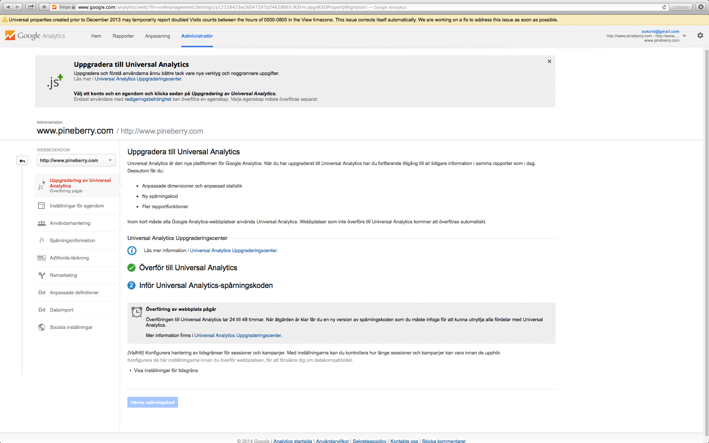This screenshot has width=709, height=443.
Task: Click the Dd icon beside Anpassade definitioner
Action: click(42, 292)
